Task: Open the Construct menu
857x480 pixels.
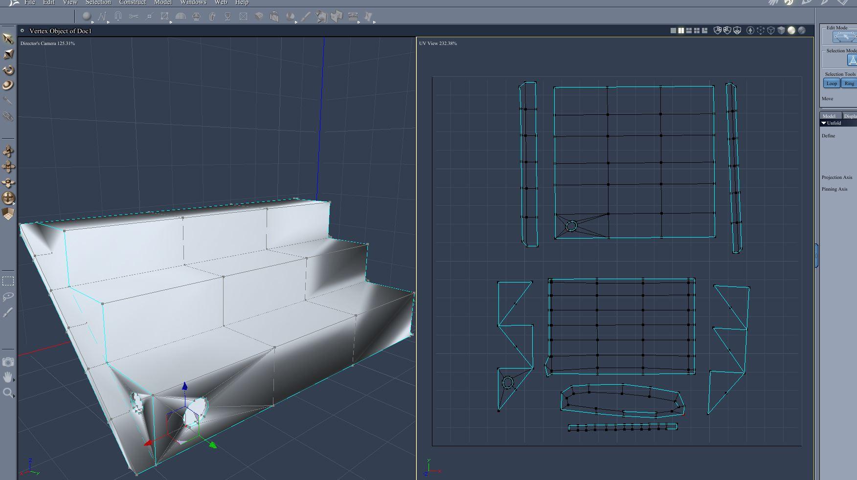Action: click(133, 2)
